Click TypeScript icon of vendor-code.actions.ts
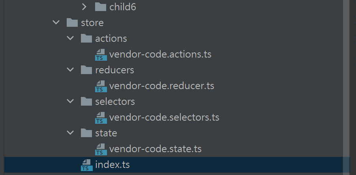Viewport: 356px width, 175px height. [x=101, y=54]
